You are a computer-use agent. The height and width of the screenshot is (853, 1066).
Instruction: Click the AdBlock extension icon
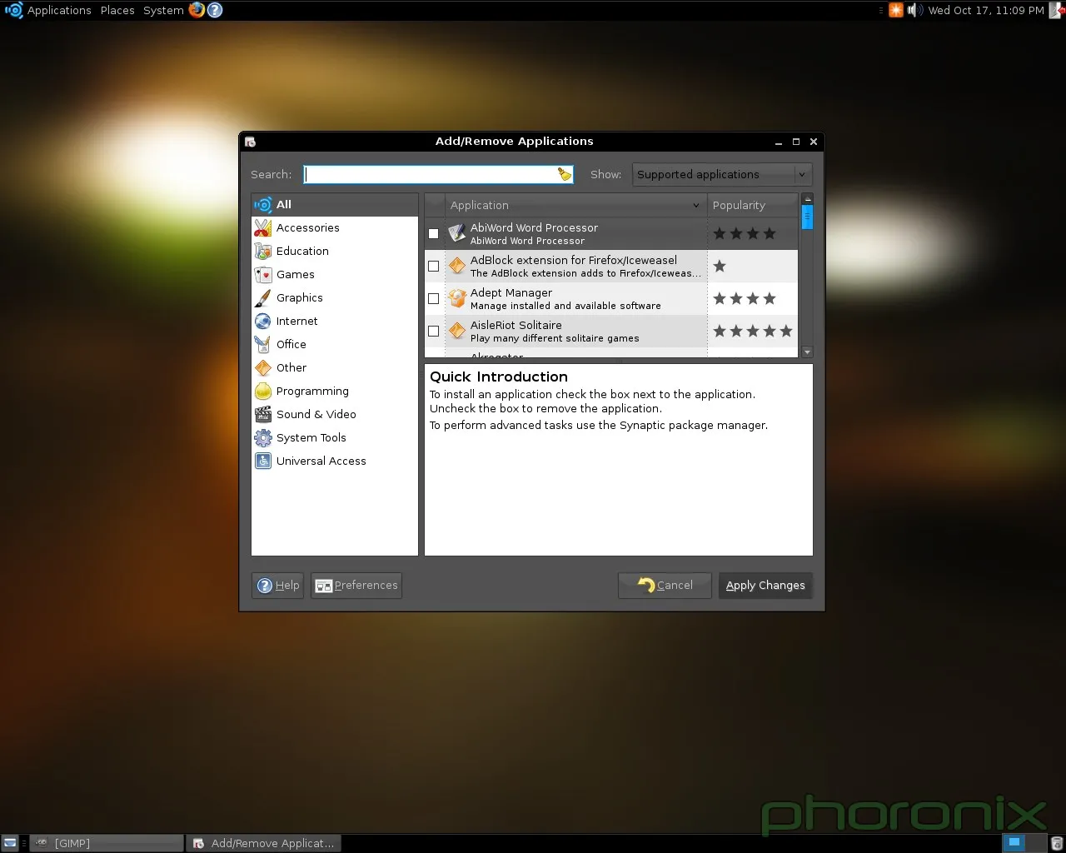[x=457, y=267]
